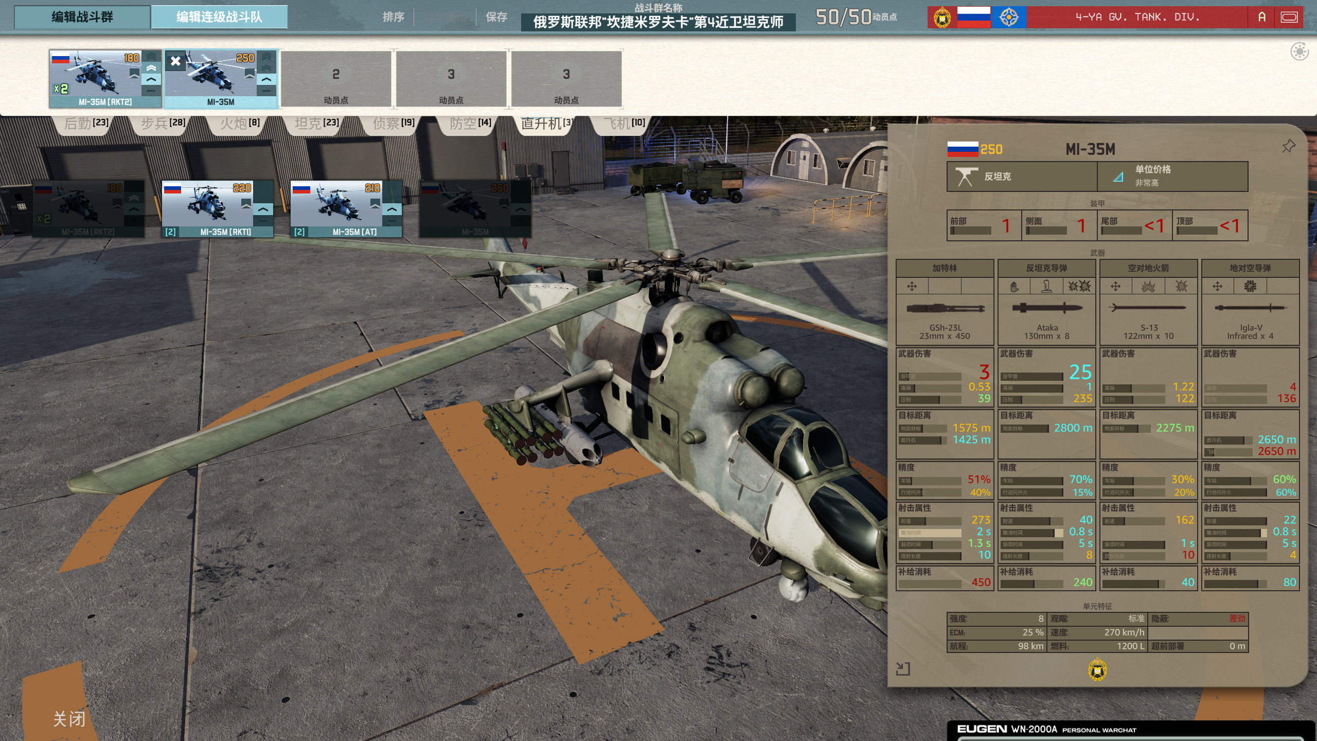Select the last empty 3-point slot
The image size is (1317, 741).
pyautogui.click(x=566, y=79)
